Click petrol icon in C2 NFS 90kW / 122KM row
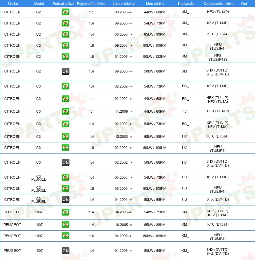The height and width of the screenshot is (260, 255). point(66,57)
